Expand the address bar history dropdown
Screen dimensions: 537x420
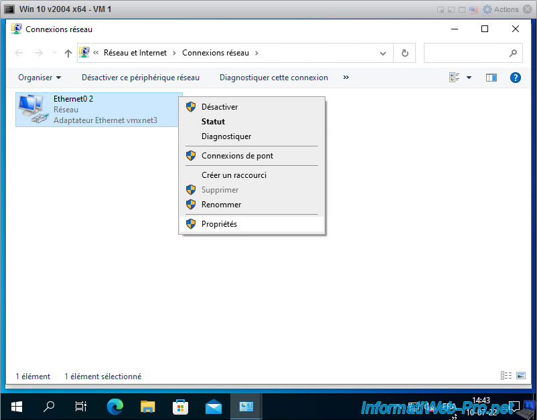382,53
